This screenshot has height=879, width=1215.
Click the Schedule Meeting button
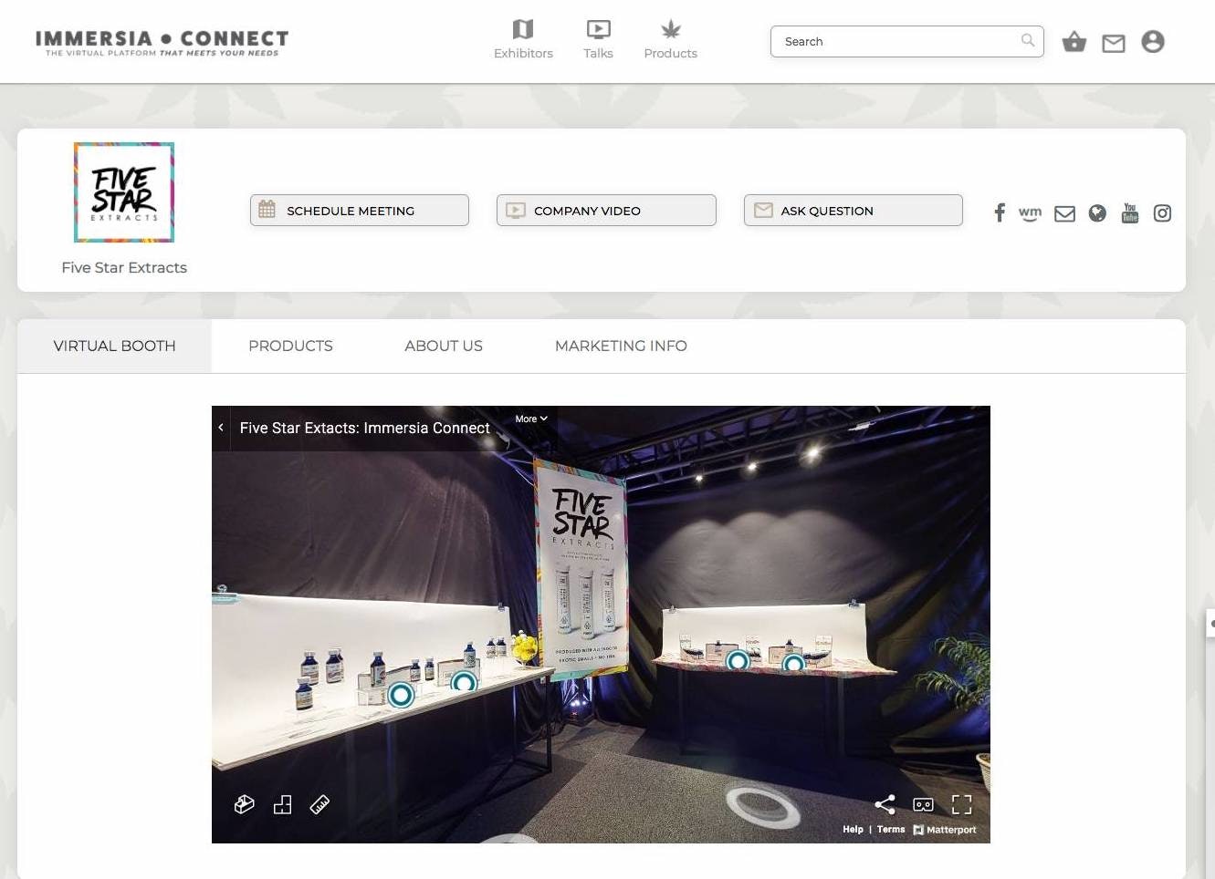click(x=360, y=210)
